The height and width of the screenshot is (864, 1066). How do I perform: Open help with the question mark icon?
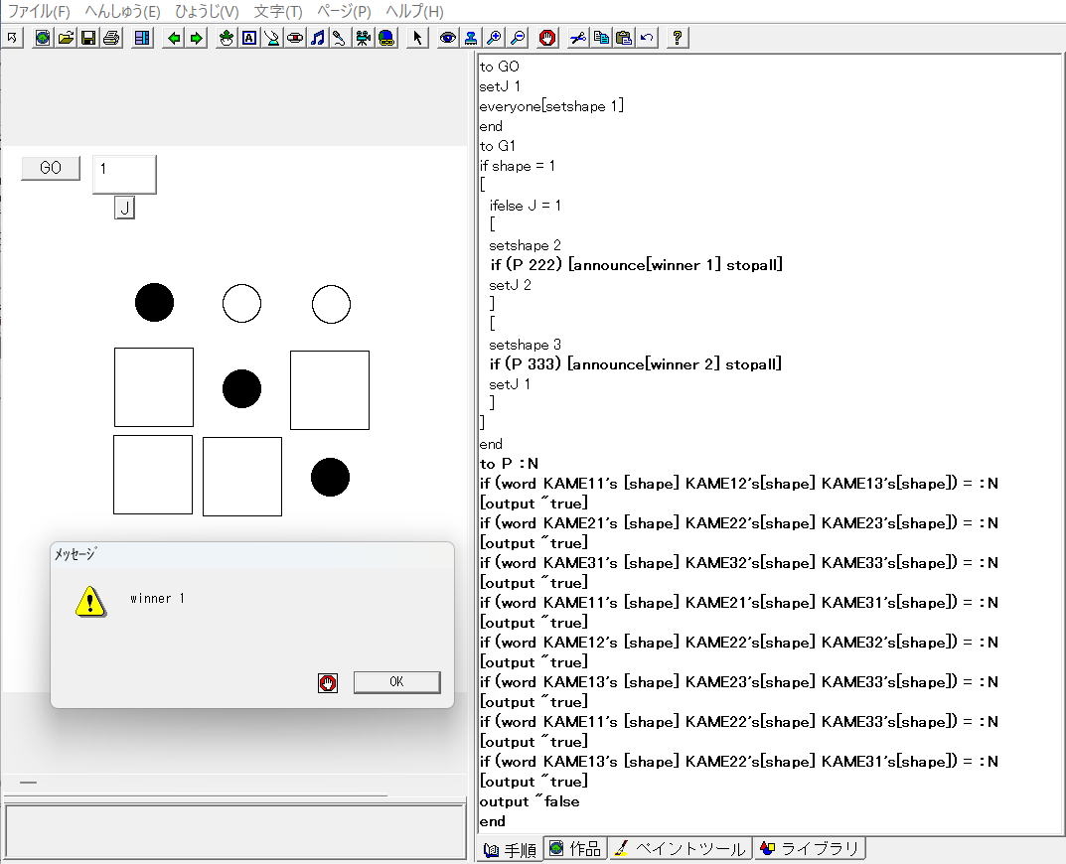(678, 38)
